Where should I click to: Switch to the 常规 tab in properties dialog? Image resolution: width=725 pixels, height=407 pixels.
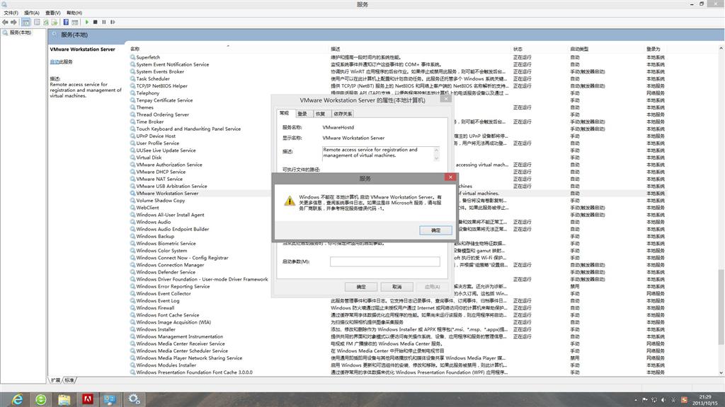coord(285,113)
